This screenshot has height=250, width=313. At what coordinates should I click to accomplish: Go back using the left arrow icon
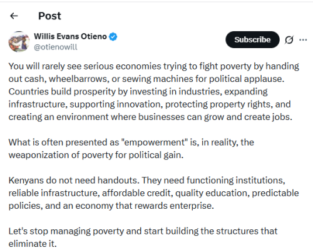click(x=14, y=16)
